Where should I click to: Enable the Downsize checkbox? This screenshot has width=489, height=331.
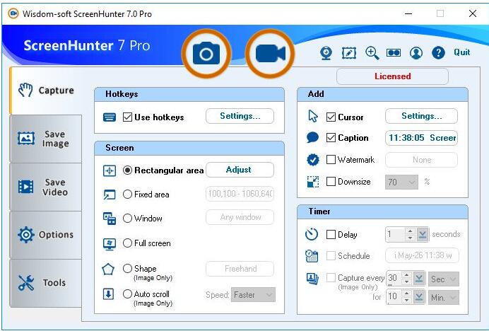click(331, 182)
